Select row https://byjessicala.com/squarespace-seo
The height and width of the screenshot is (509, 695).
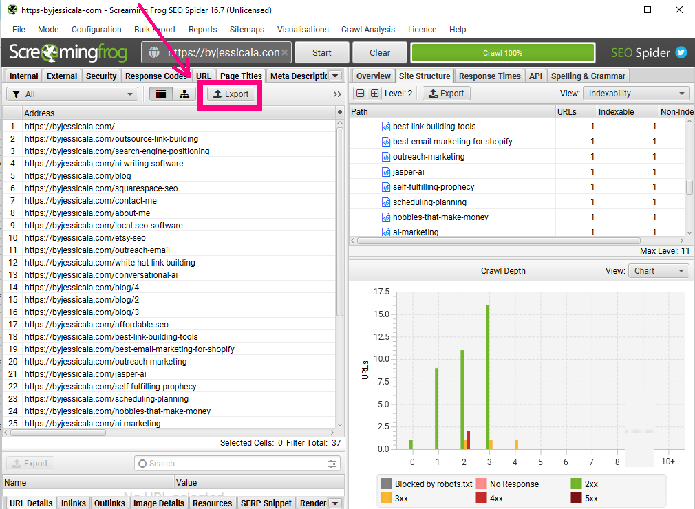pos(169,188)
